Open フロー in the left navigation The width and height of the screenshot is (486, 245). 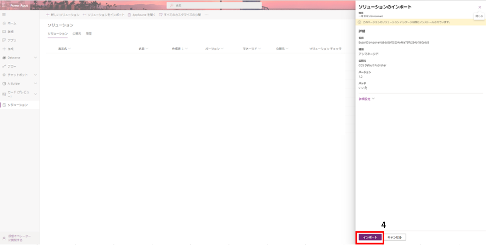coord(12,66)
